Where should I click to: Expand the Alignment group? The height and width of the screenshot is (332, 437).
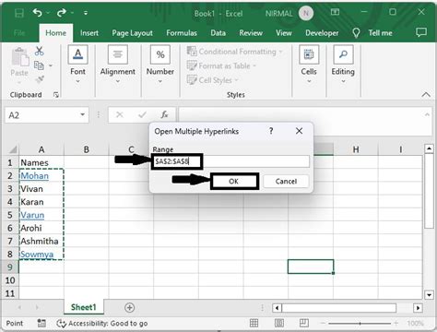point(118,65)
